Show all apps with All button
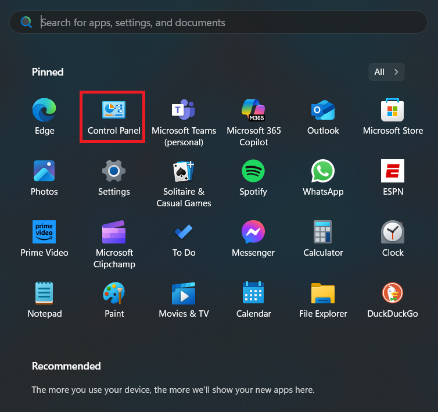438x412 pixels. point(386,72)
